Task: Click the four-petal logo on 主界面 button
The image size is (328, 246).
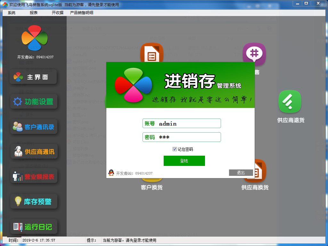Action: tap(18, 77)
